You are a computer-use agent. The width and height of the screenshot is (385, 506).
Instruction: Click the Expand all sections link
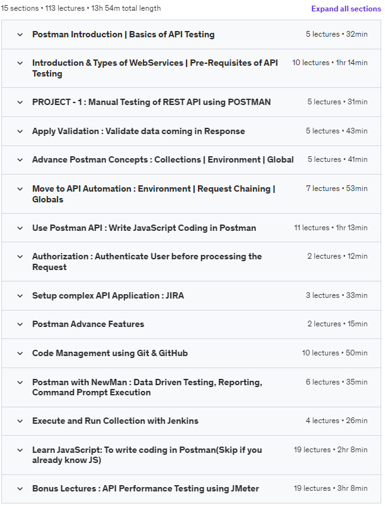tap(346, 9)
